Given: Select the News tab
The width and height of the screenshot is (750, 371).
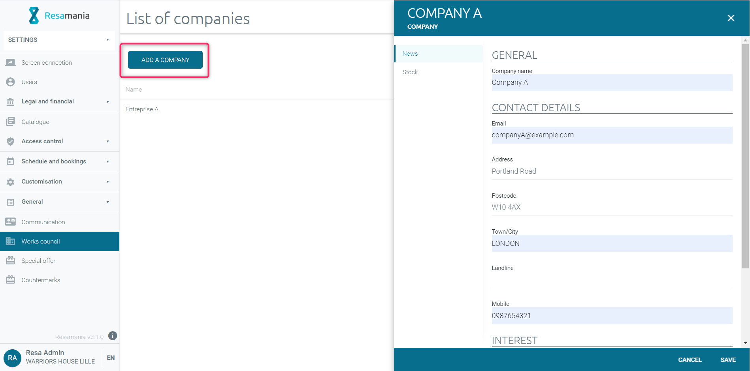Looking at the screenshot, I should point(410,54).
